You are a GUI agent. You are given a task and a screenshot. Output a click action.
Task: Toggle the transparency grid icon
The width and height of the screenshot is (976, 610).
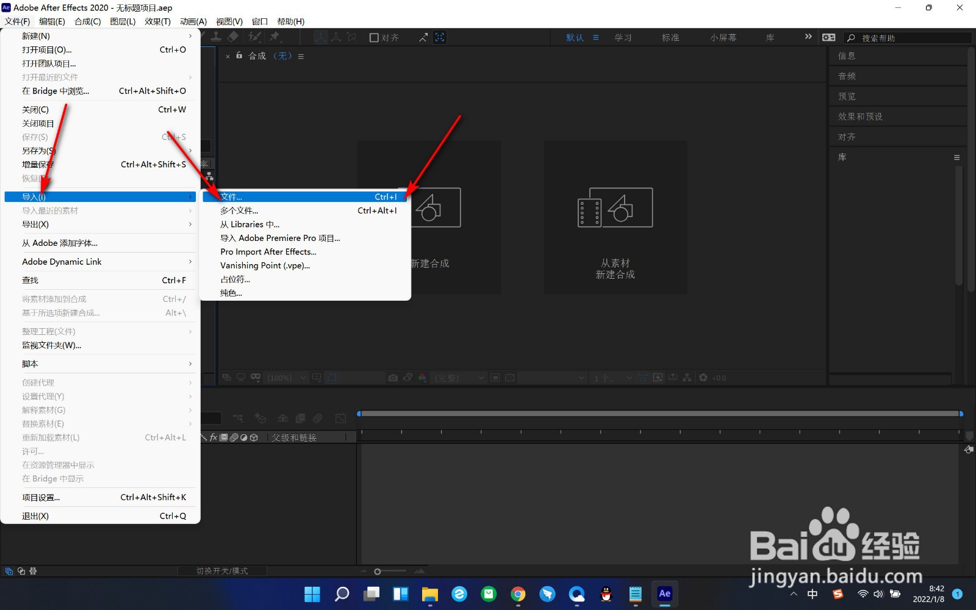(x=510, y=378)
